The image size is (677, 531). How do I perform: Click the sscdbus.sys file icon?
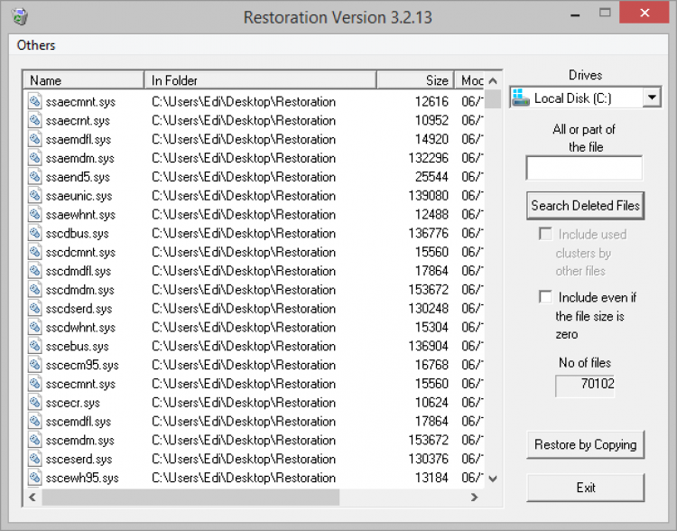point(35,233)
